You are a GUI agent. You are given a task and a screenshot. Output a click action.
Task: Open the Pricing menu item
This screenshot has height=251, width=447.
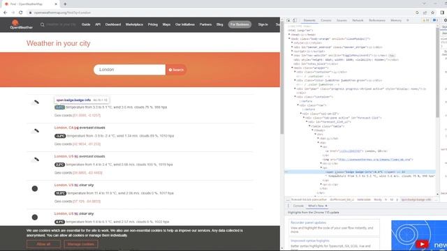tap(153, 24)
